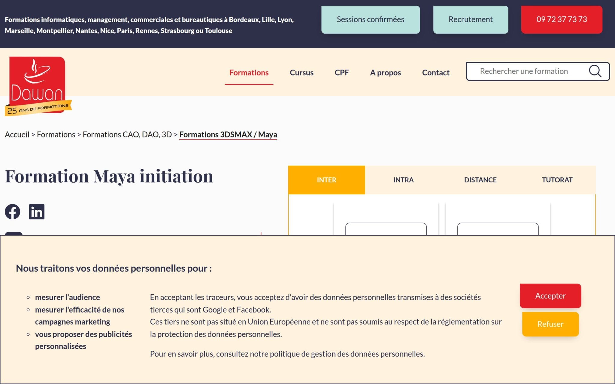615x384 pixels.
Task: Click the magnifying glass search icon
Action: point(595,71)
